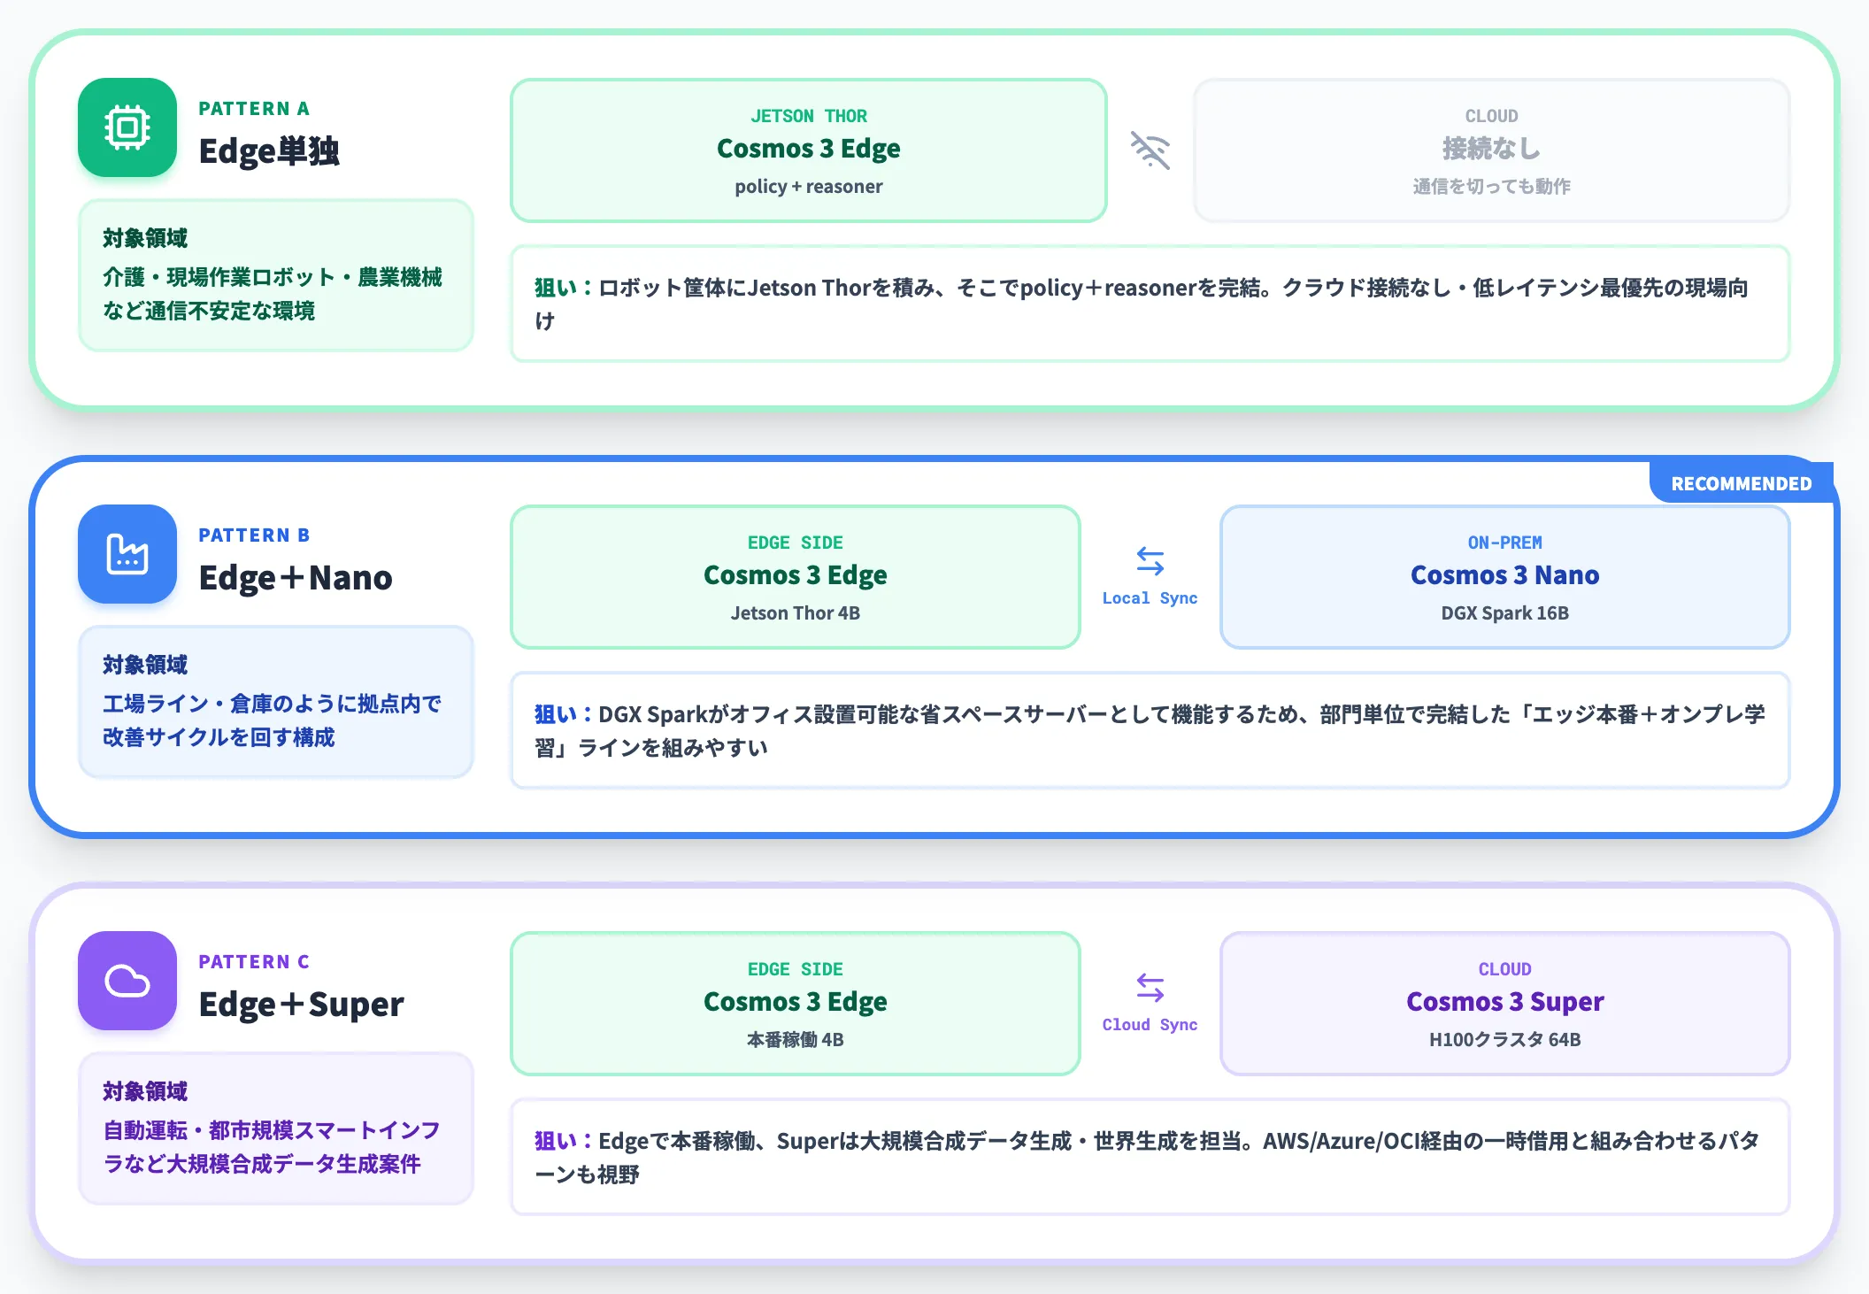Click the 'Cloud Sync' label
This screenshot has height=1294, width=1869.
click(x=1150, y=1025)
